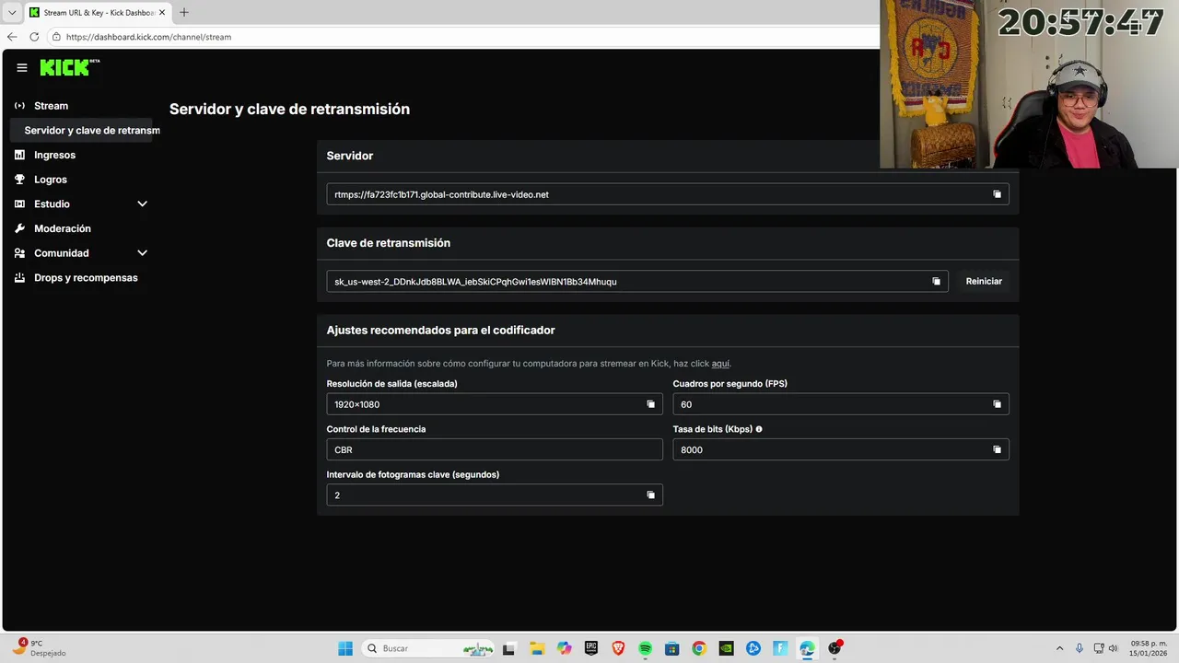
Task: Open File Explorer from the taskbar
Action: point(537,648)
